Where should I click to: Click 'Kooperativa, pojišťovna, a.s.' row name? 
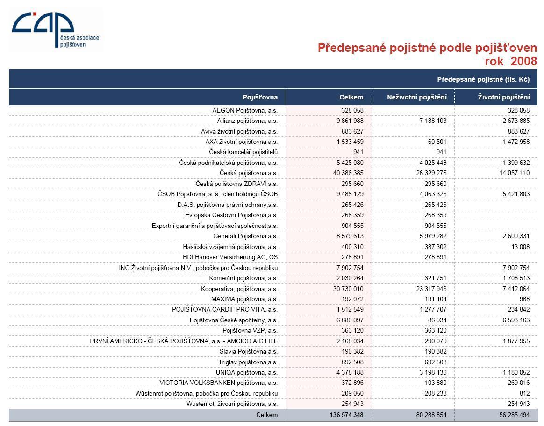pyautogui.click(x=239, y=289)
